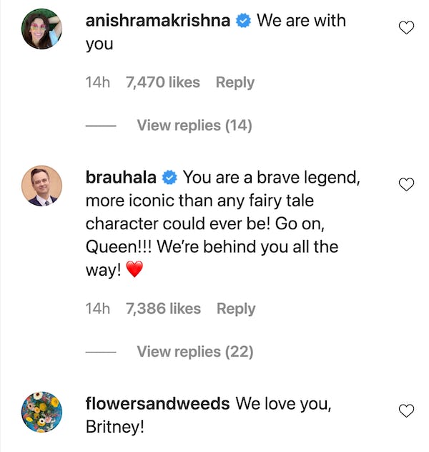Click verified badge next to anishramakrishna
429x452 pixels.
[243, 21]
